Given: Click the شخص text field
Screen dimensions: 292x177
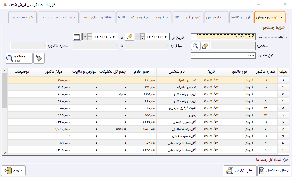Looking at the screenshot, I should (232, 46).
